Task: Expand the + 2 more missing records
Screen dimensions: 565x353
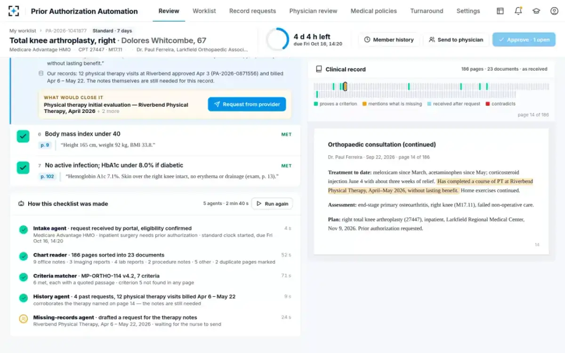Action: tap(108, 112)
